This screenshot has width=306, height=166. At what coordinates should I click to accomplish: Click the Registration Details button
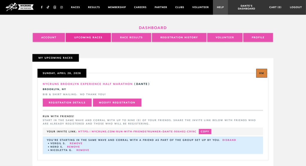(x=67, y=103)
